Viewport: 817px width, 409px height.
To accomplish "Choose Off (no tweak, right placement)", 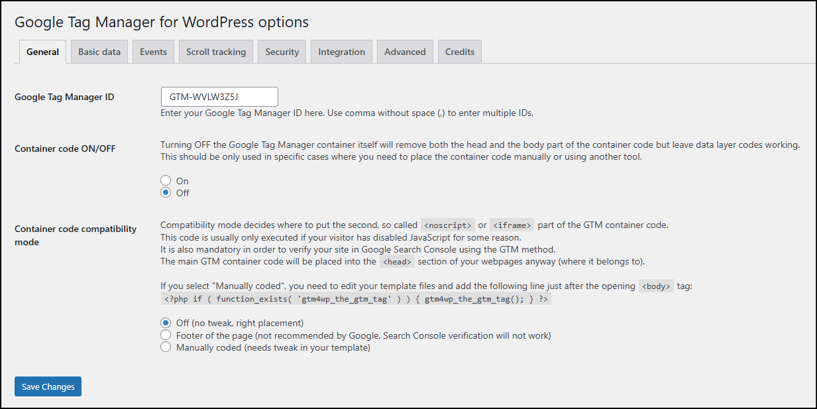I will 166,323.
